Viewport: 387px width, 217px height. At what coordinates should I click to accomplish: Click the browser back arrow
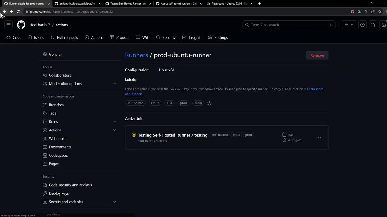pos(5,11)
